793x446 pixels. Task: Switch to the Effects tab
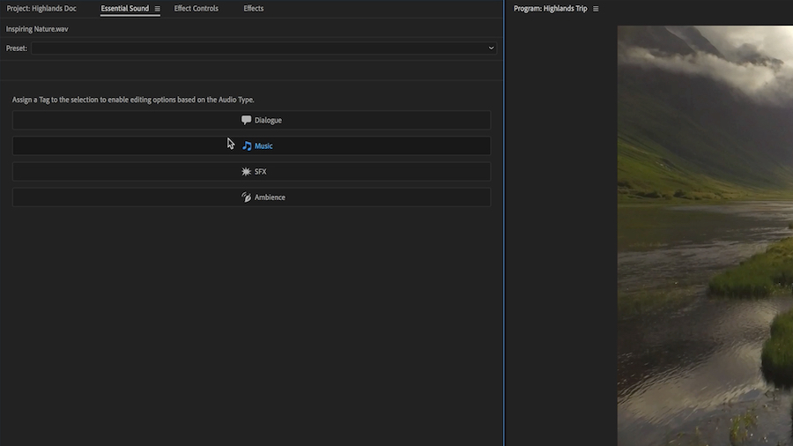click(x=254, y=9)
